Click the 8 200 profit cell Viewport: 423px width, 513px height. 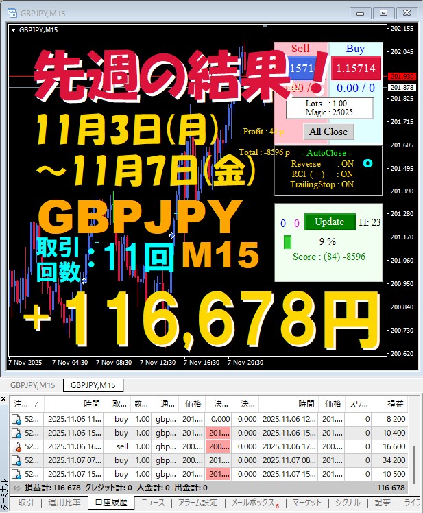pos(389,419)
